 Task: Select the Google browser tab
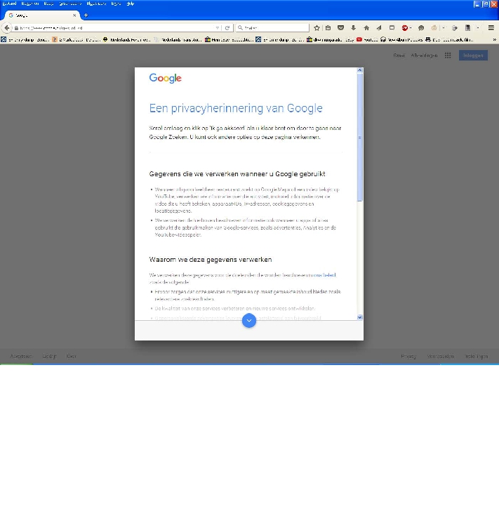[x=41, y=15]
